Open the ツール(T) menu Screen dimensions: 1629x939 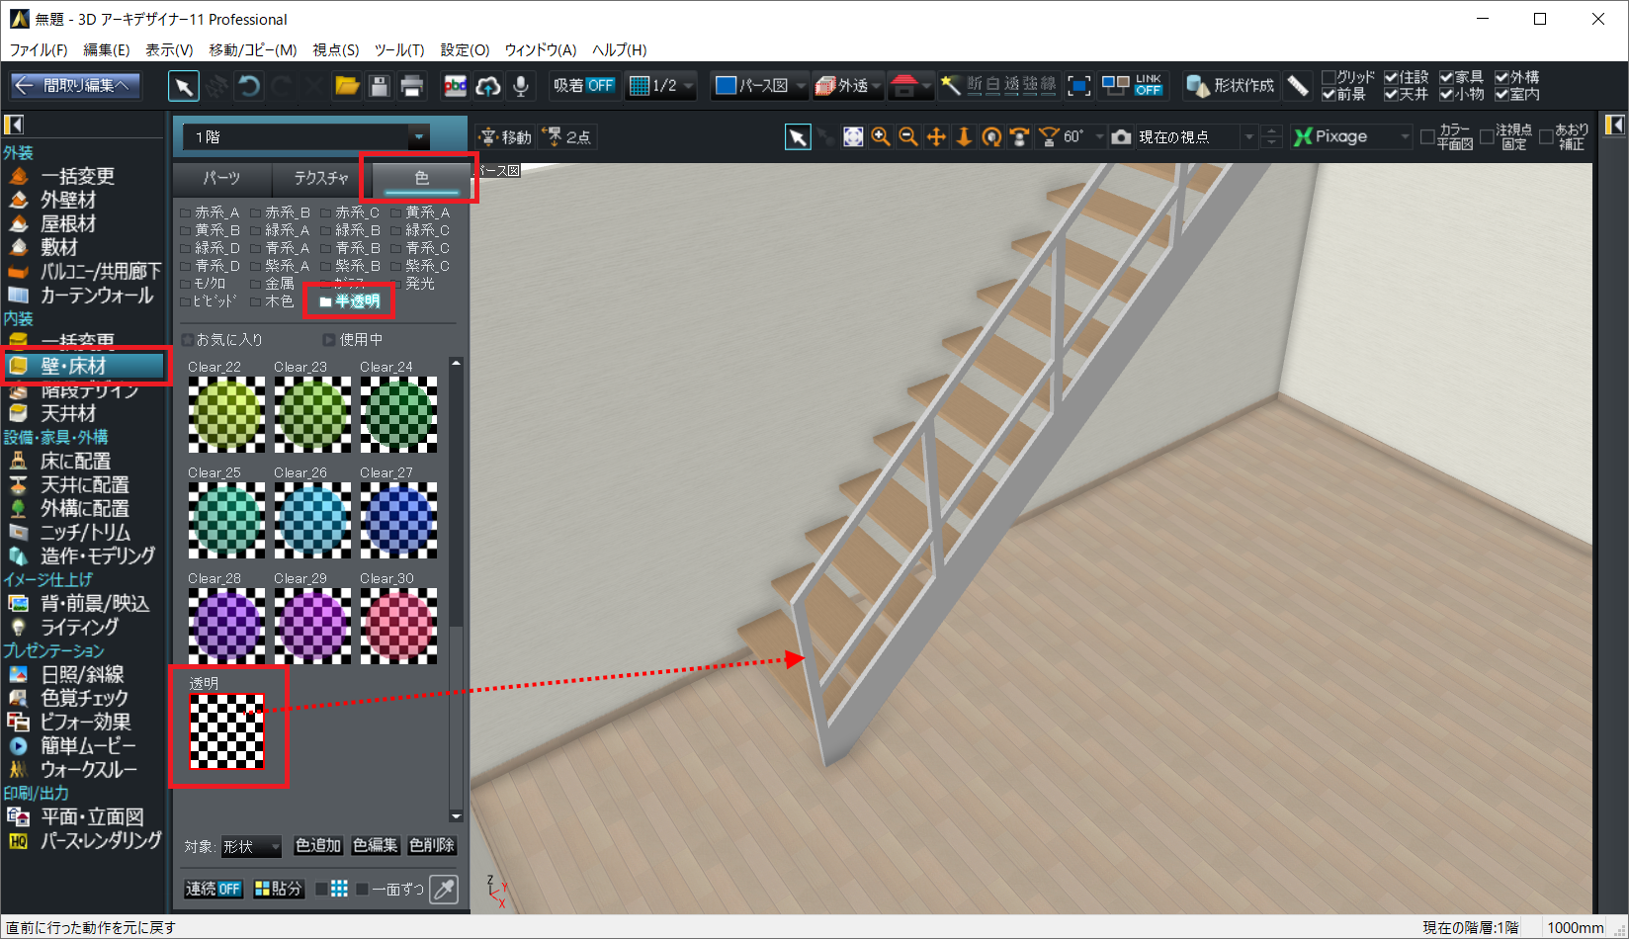click(398, 49)
